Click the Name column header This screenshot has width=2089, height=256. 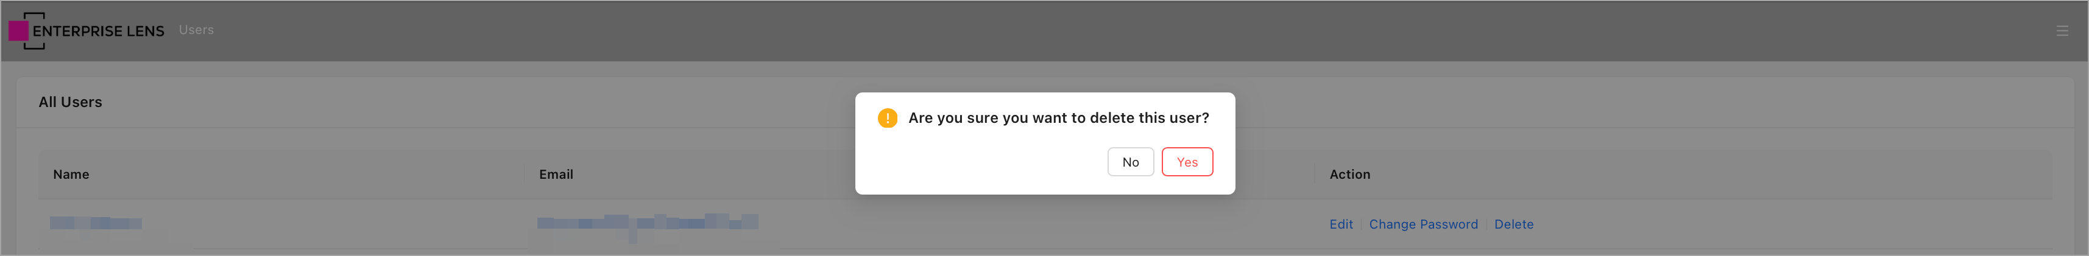point(71,174)
